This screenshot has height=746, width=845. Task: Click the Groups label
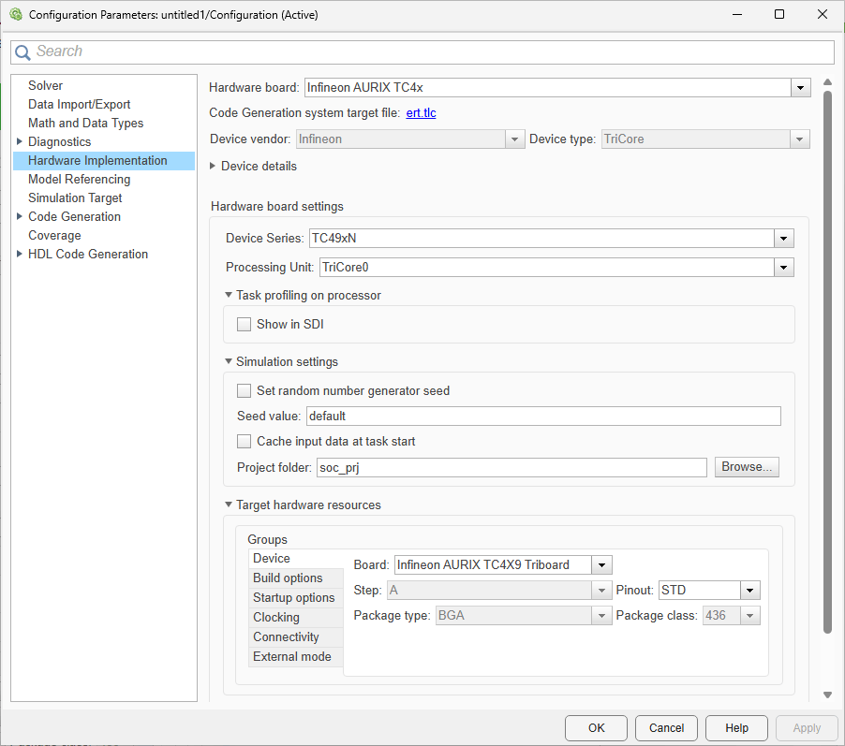(x=267, y=540)
